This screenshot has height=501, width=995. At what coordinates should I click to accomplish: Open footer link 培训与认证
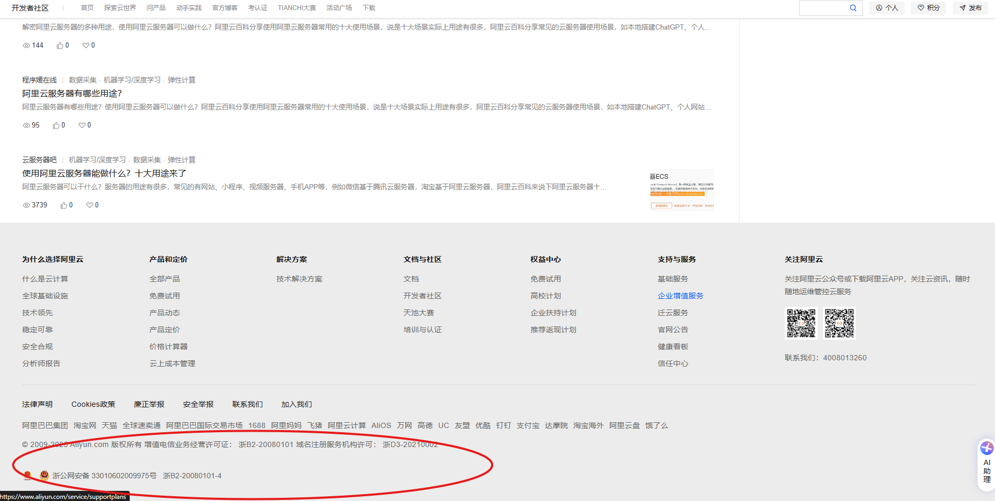point(422,330)
